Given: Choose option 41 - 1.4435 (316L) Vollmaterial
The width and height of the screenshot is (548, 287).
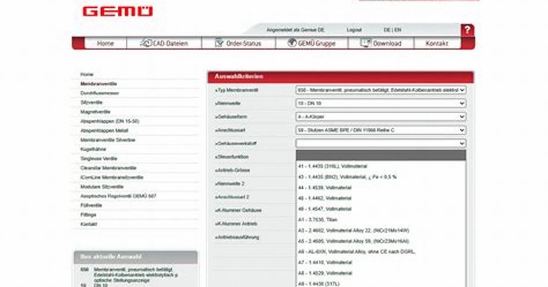Looking at the screenshot, I should click(x=381, y=166).
